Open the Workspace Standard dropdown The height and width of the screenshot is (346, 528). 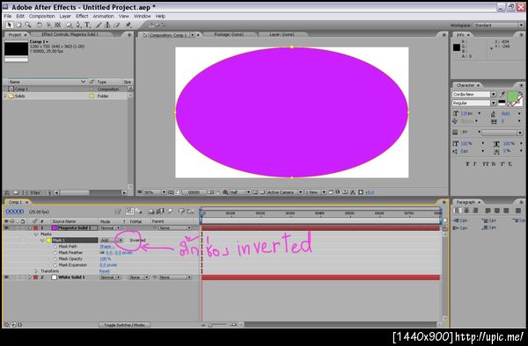pyautogui.click(x=499, y=25)
